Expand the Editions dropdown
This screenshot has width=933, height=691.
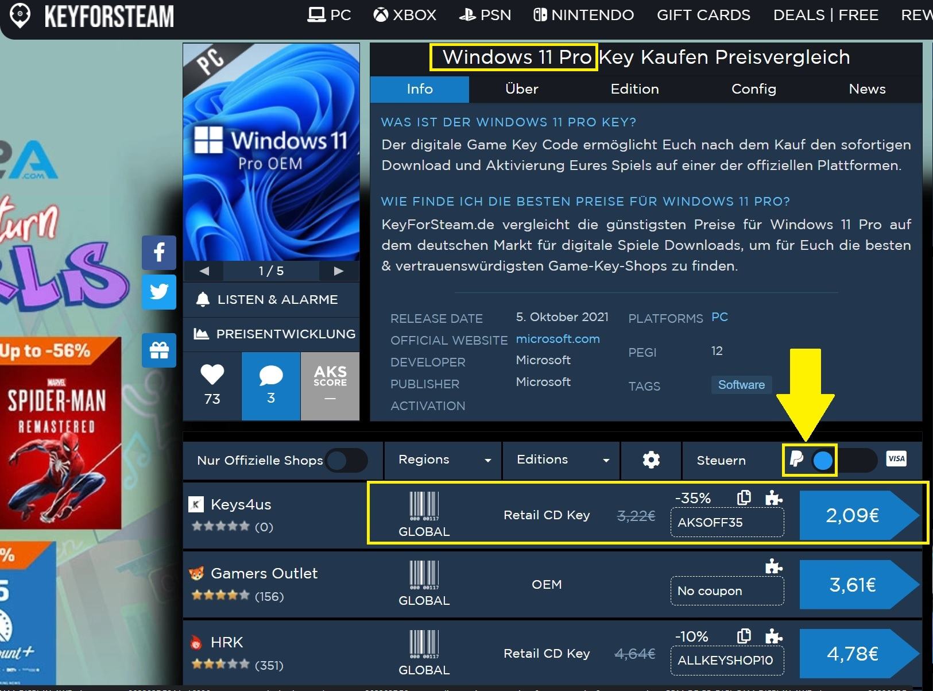(x=562, y=460)
